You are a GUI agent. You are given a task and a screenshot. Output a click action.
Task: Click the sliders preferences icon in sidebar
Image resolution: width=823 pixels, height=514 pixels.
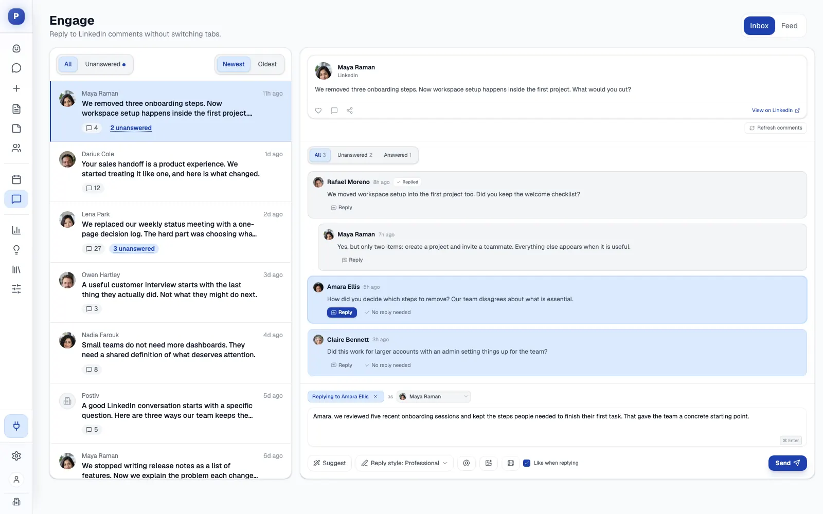click(16, 289)
